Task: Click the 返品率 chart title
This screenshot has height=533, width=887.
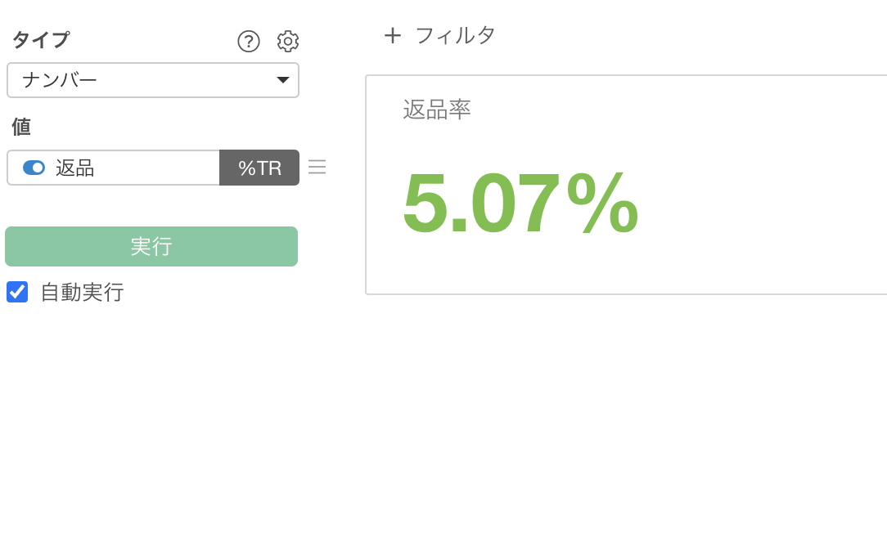Action: tap(437, 110)
